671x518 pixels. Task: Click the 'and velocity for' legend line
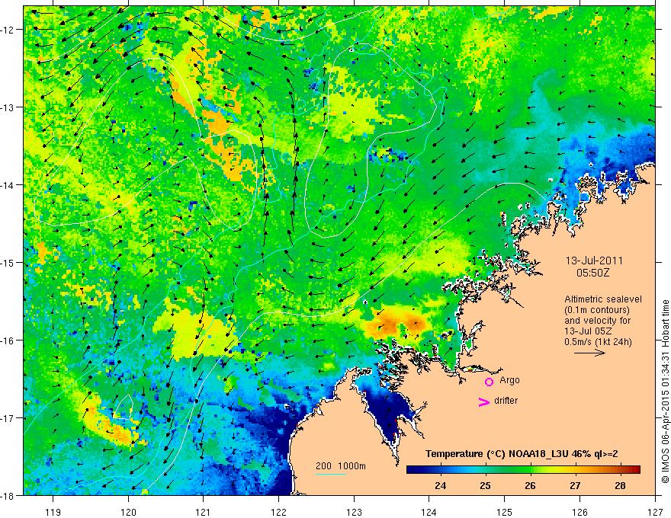tap(597, 321)
